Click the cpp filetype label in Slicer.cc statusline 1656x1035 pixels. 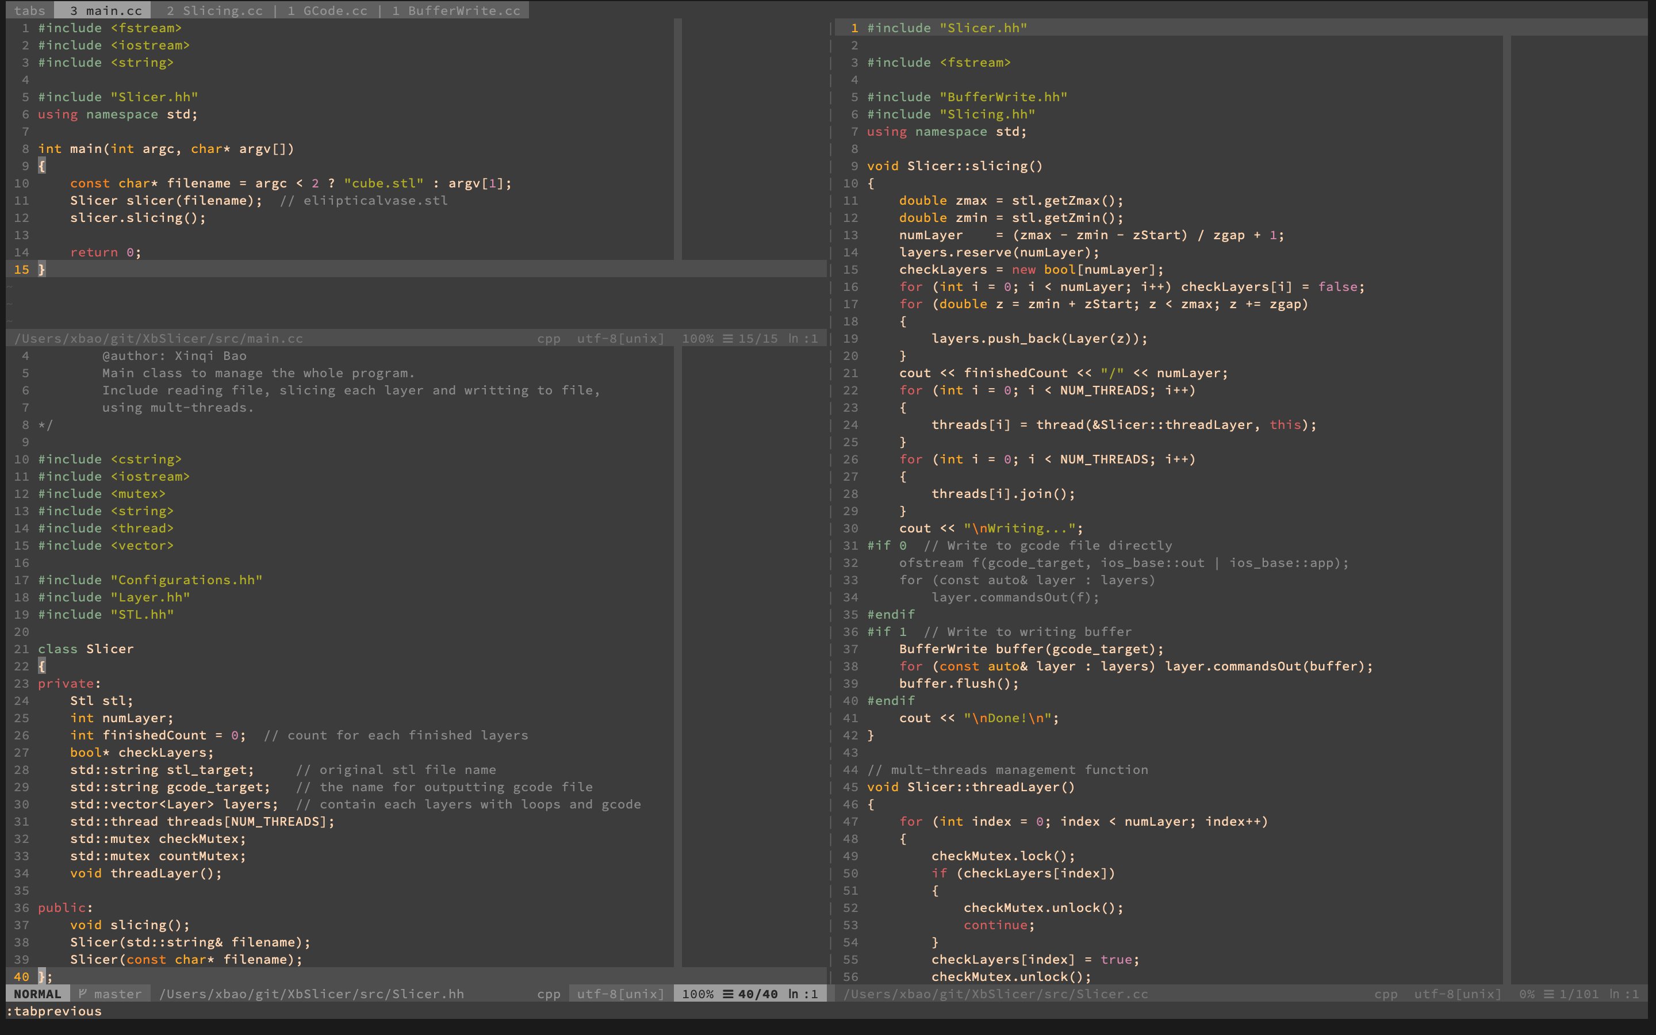click(x=1386, y=993)
